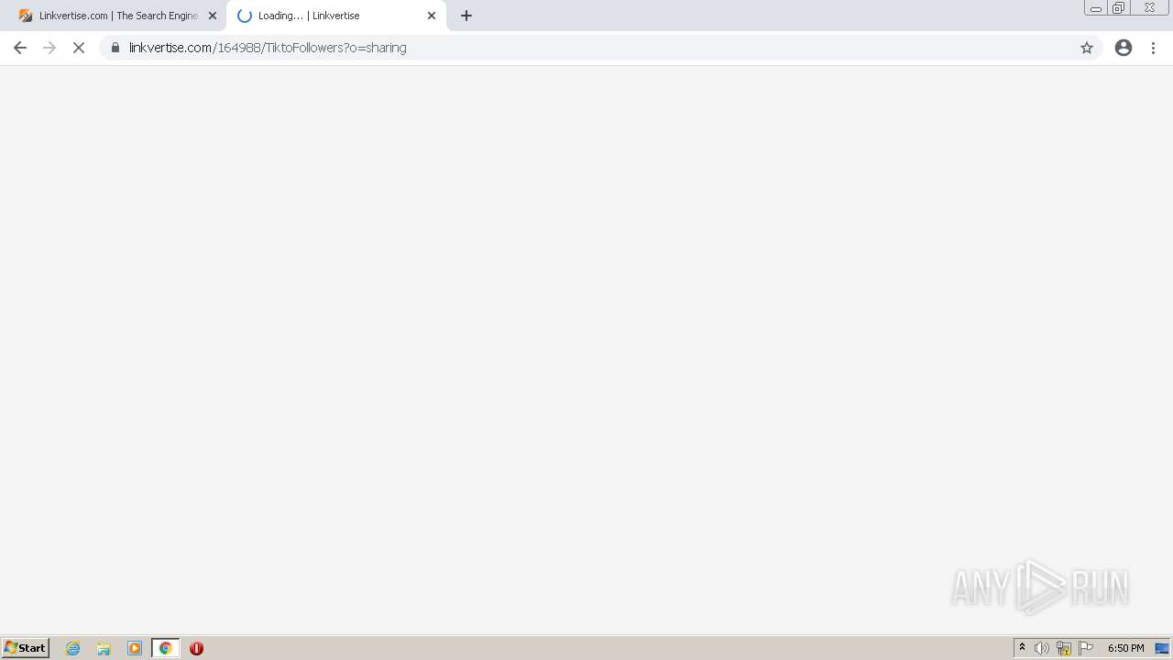The width and height of the screenshot is (1173, 660).
Task: Stop loading this page
Action: coord(79,48)
